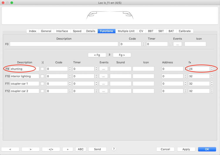The height and width of the screenshot is (155, 220).
Task: Click the F0 Description text field
Action: tap(64, 44)
